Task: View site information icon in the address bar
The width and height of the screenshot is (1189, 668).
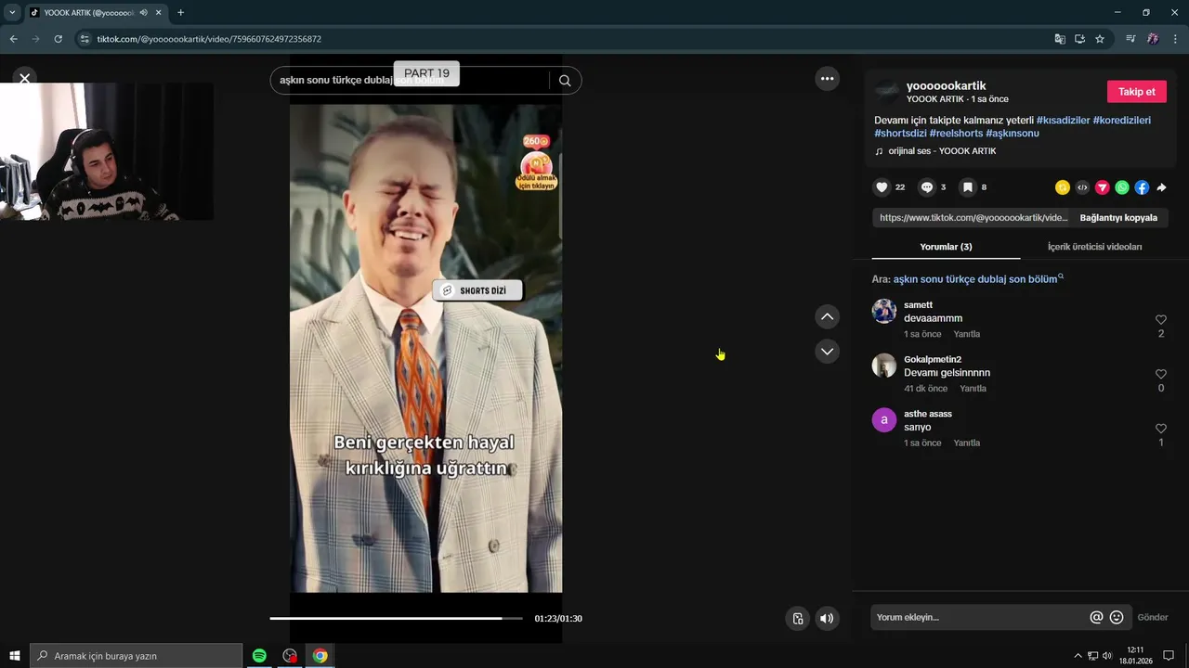Action: 85,39
